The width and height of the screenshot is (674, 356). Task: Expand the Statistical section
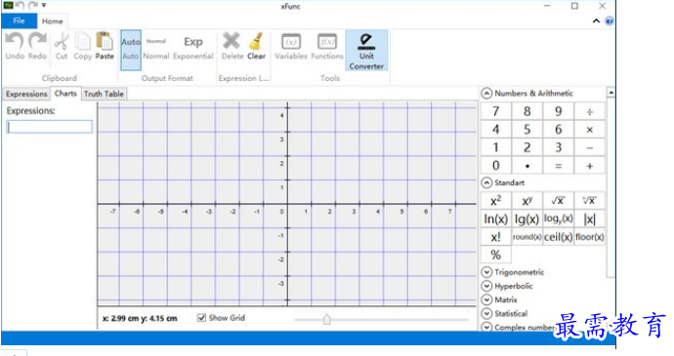point(486,313)
